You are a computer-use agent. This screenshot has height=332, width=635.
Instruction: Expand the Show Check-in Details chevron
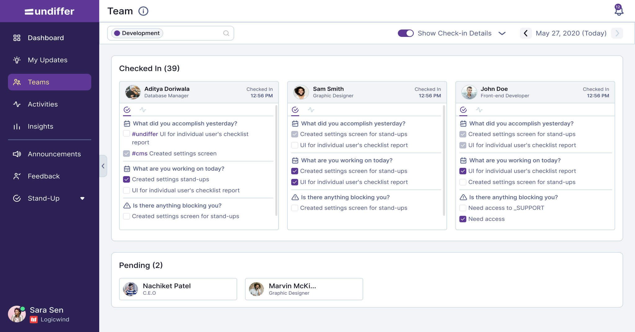click(x=502, y=33)
